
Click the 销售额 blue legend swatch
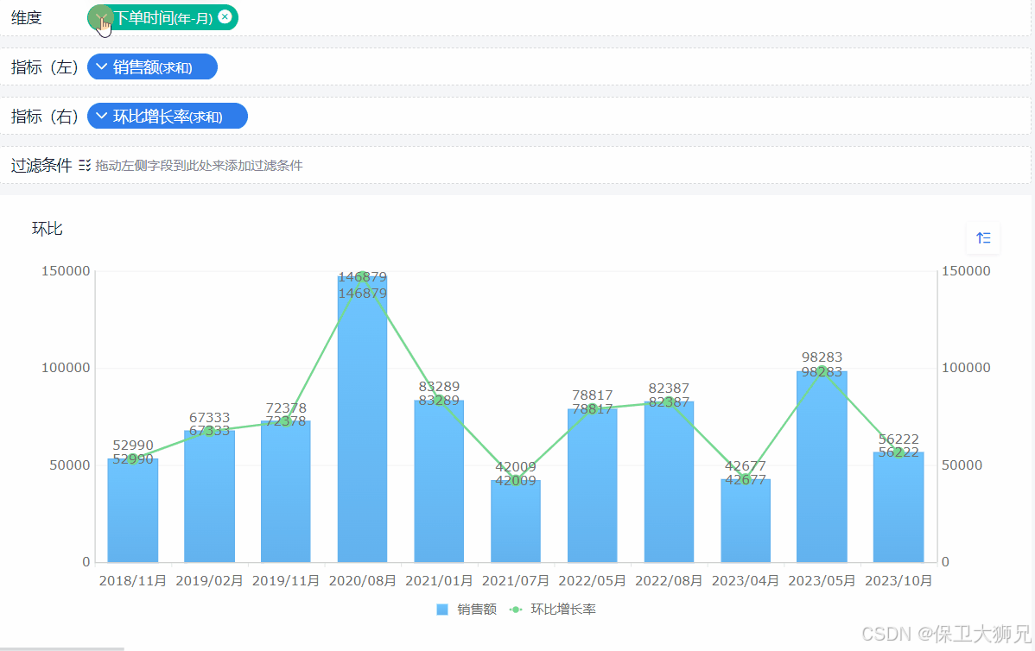442,610
